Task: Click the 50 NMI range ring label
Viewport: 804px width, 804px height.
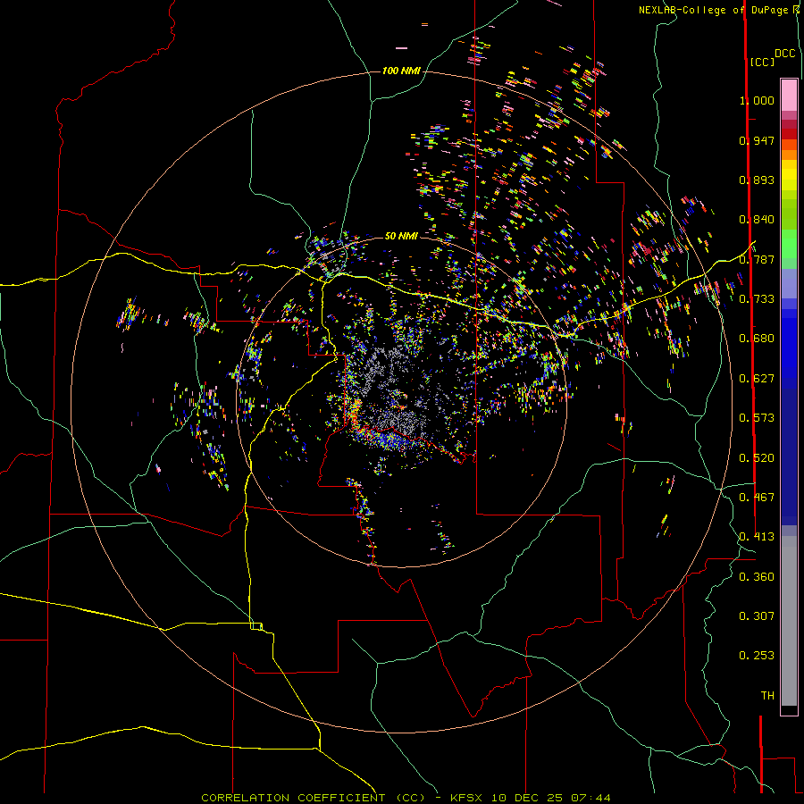Action: [401, 236]
